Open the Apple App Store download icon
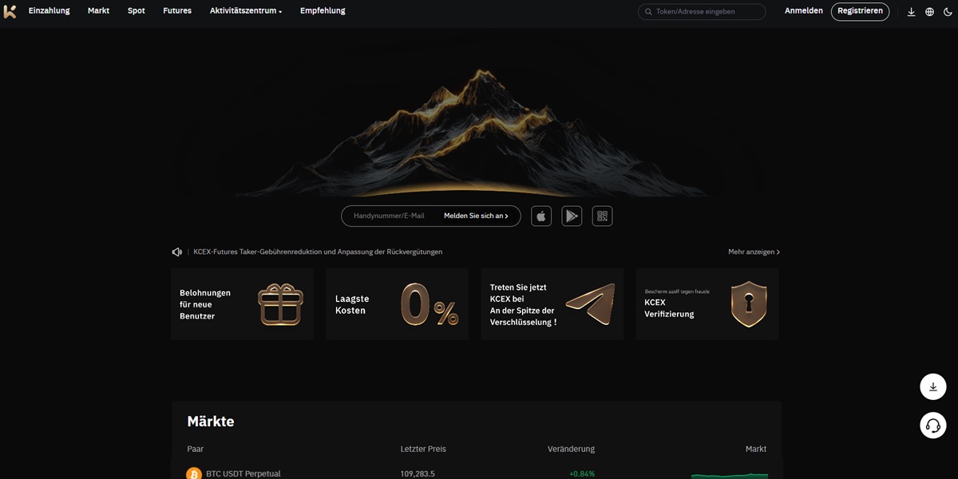This screenshot has height=479, width=958. 541,216
